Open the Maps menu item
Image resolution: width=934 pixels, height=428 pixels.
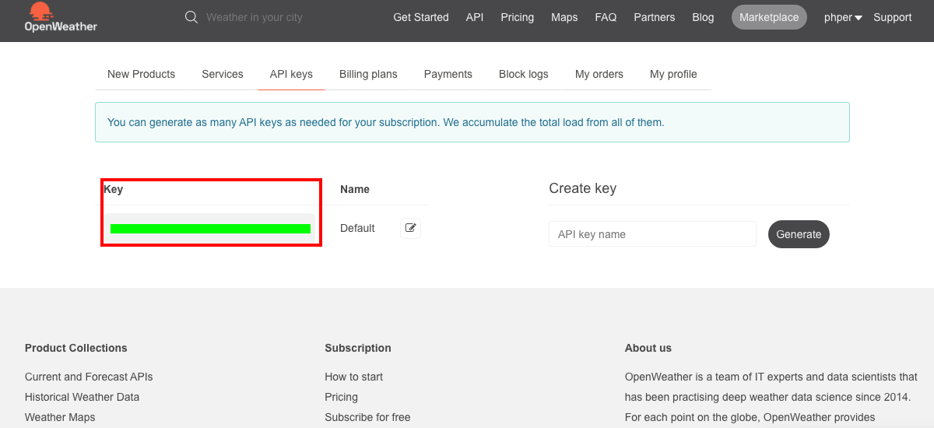564,17
